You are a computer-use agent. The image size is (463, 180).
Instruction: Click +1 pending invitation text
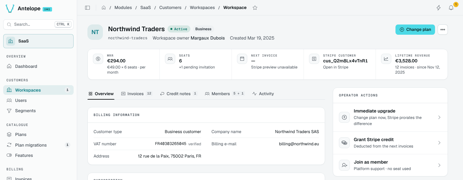tap(197, 67)
